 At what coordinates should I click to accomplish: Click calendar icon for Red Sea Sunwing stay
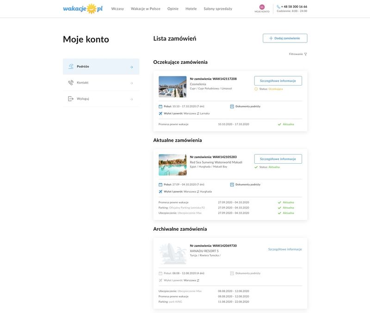160,184
